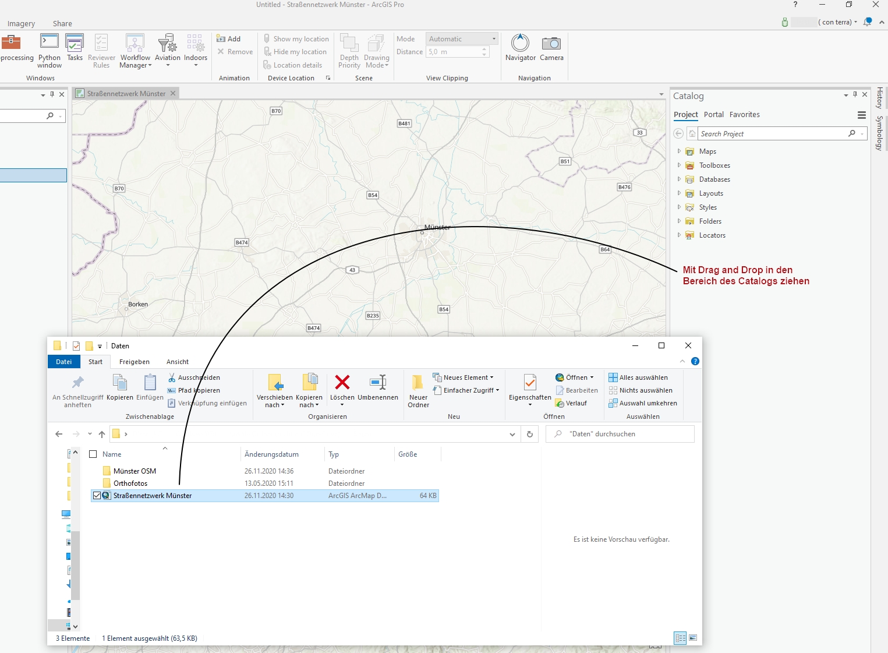Image resolution: width=888 pixels, height=653 pixels.
Task: Click Nichts auswählen in Explorer
Action: (x=641, y=390)
